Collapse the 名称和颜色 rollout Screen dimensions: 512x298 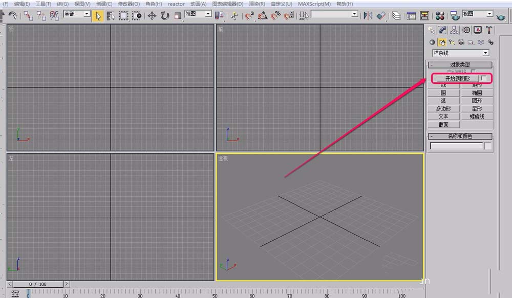[460, 136]
